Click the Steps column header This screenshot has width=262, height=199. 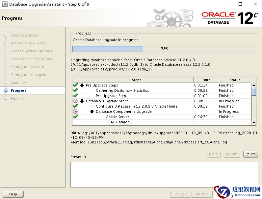tap(136, 80)
